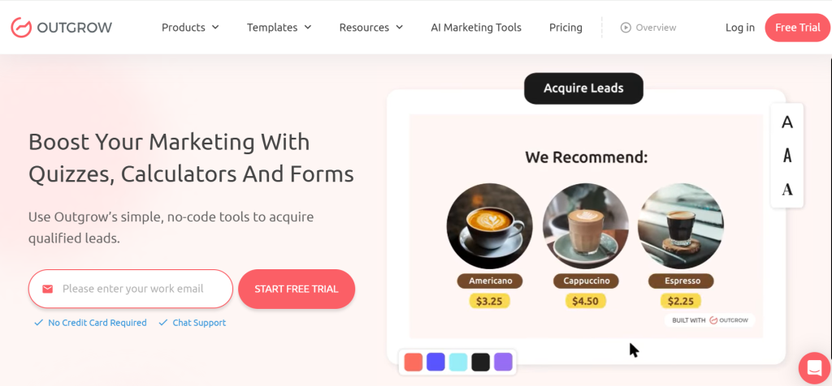Go to the Pricing page

[x=565, y=28]
